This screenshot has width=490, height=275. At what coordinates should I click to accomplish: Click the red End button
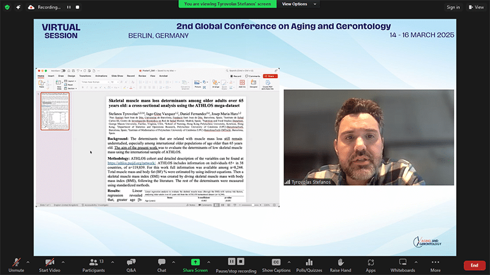pyautogui.click(x=474, y=265)
